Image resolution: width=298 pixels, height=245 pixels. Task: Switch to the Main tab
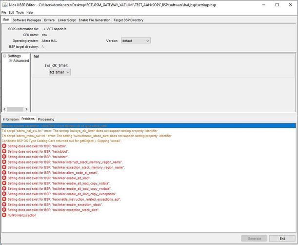tap(6, 20)
